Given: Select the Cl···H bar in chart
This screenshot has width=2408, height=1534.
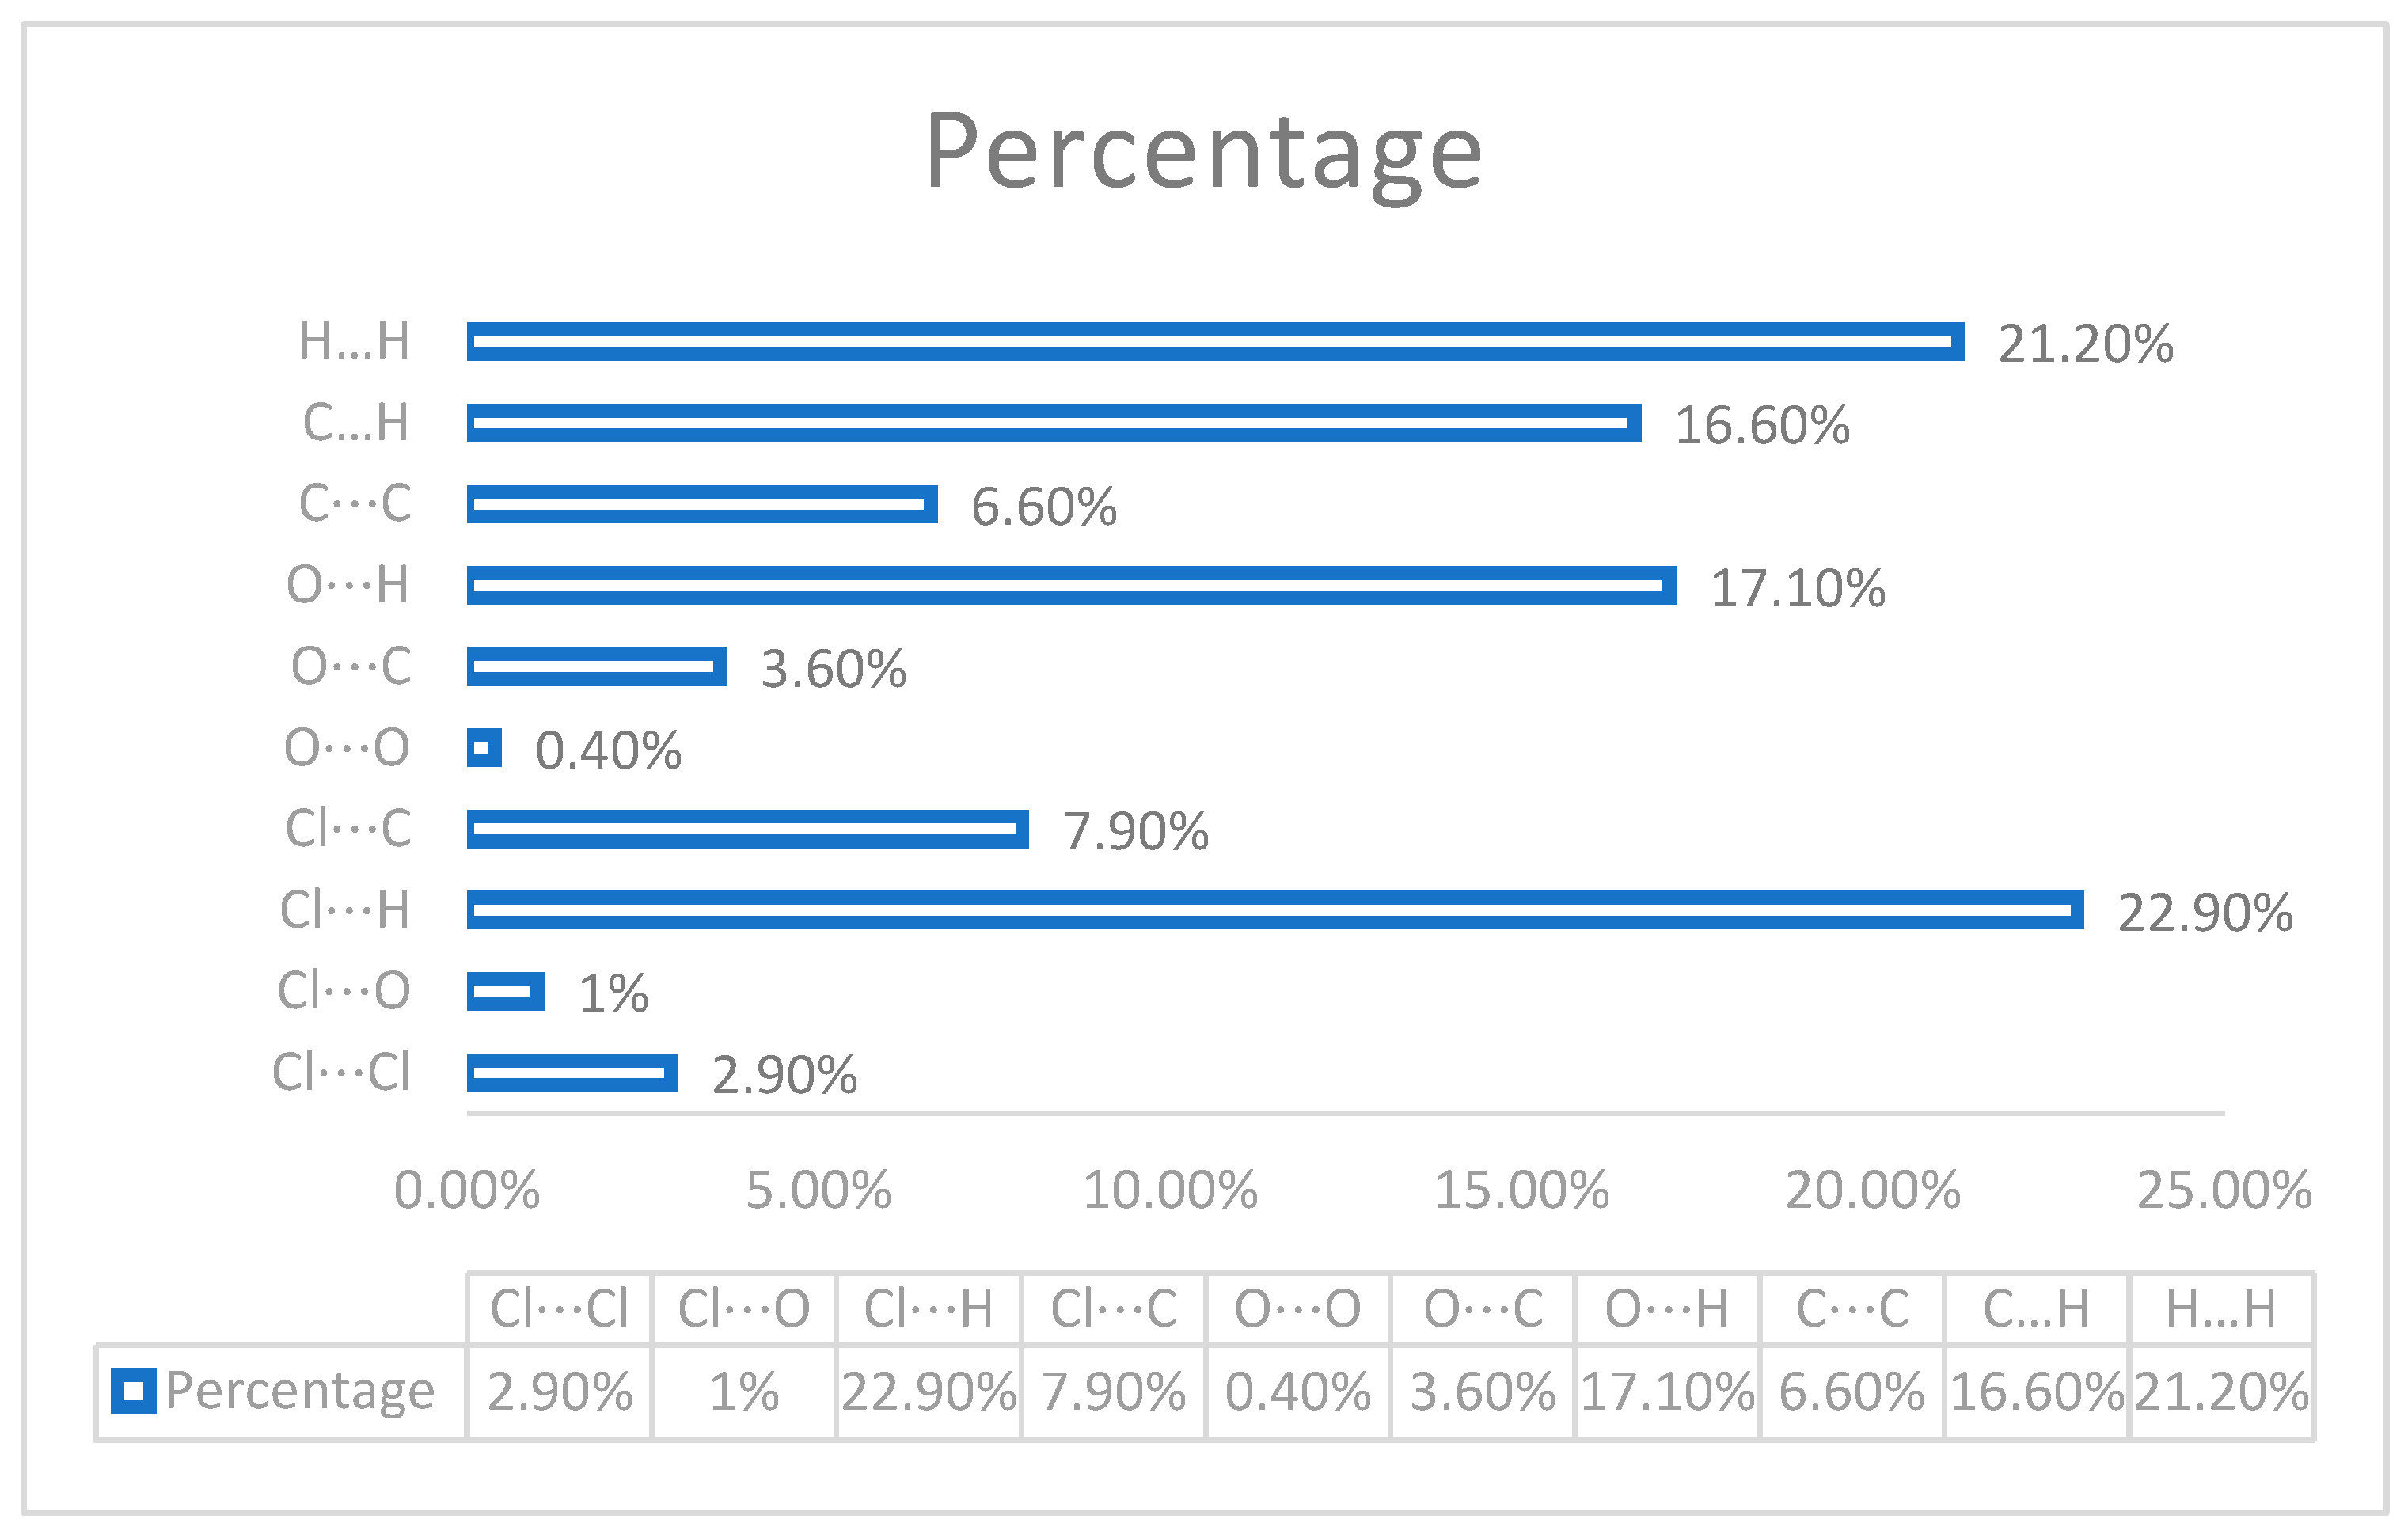Looking at the screenshot, I should [1274, 909].
